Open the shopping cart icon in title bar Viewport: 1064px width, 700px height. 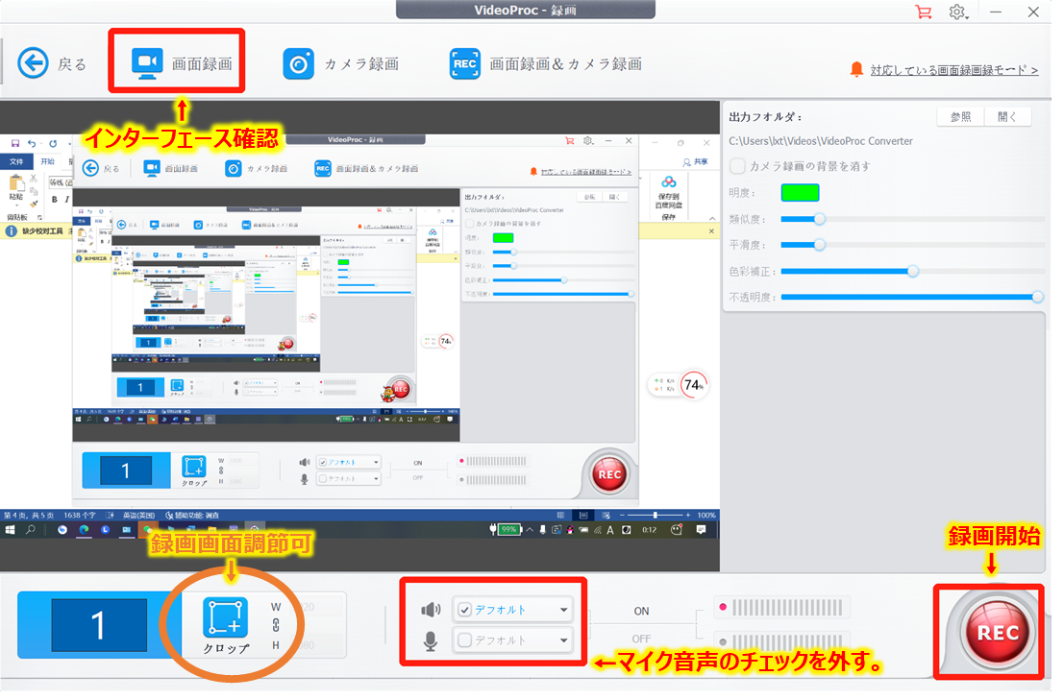924,12
